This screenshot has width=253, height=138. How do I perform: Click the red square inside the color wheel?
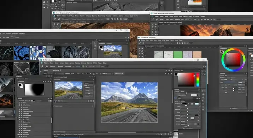point(234,60)
